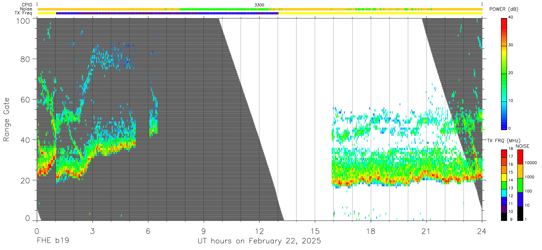
Task: Click the x-axis hour tick '21'
Action: [x=426, y=230]
